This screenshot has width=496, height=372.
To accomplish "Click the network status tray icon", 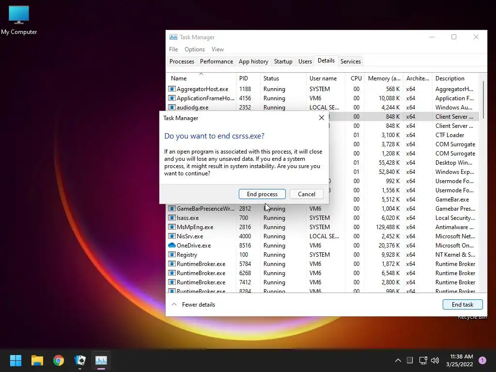I will (x=423, y=360).
